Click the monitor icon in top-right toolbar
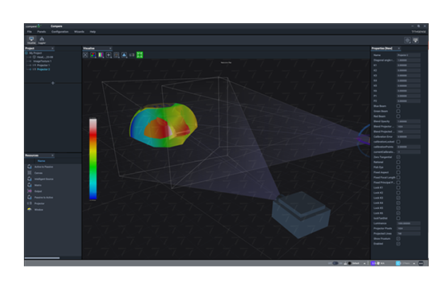This screenshot has width=447, height=295. [x=416, y=41]
